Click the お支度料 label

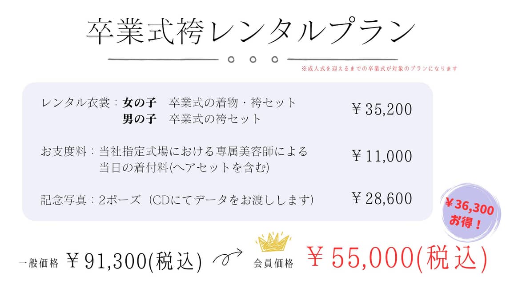tap(64, 151)
